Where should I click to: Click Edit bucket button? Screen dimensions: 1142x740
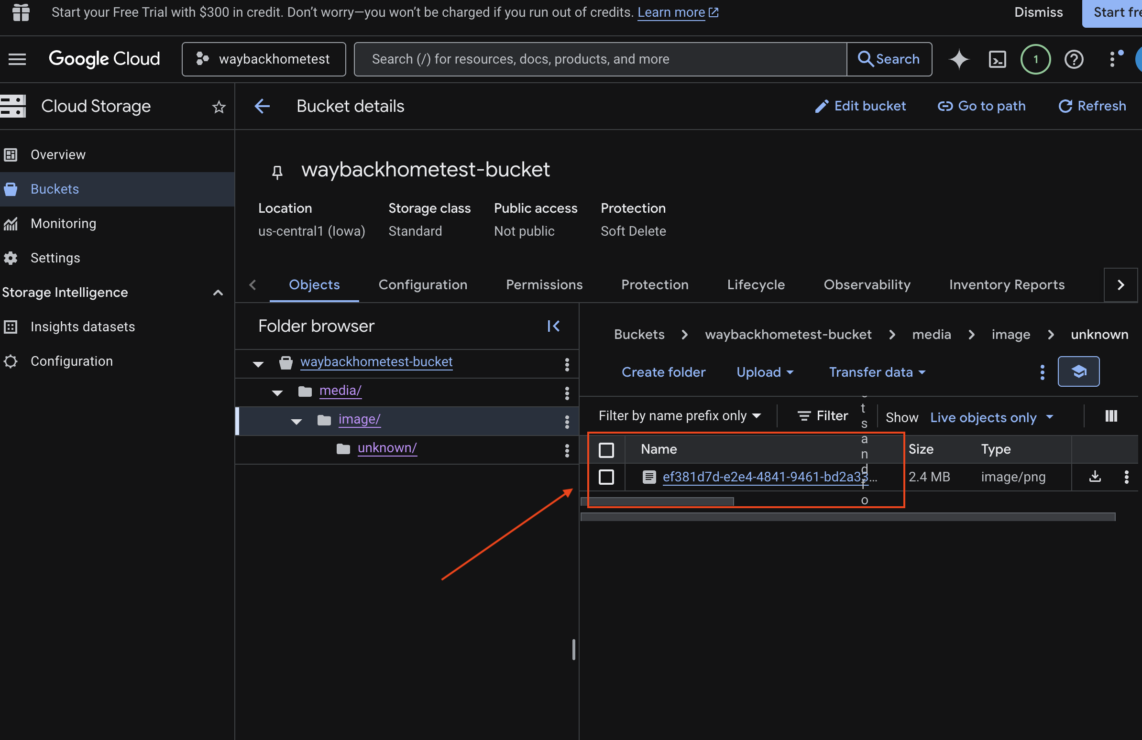860,106
